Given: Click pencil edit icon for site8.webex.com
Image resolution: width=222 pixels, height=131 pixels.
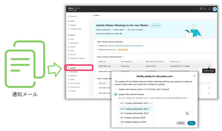Looking at the screenshot, I should 209,66.
